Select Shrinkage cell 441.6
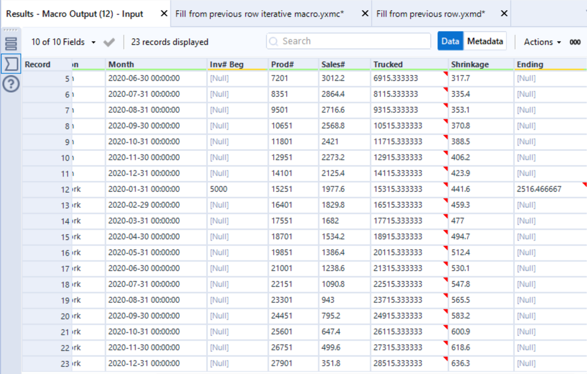This screenshot has height=374, width=587. [x=481, y=189]
